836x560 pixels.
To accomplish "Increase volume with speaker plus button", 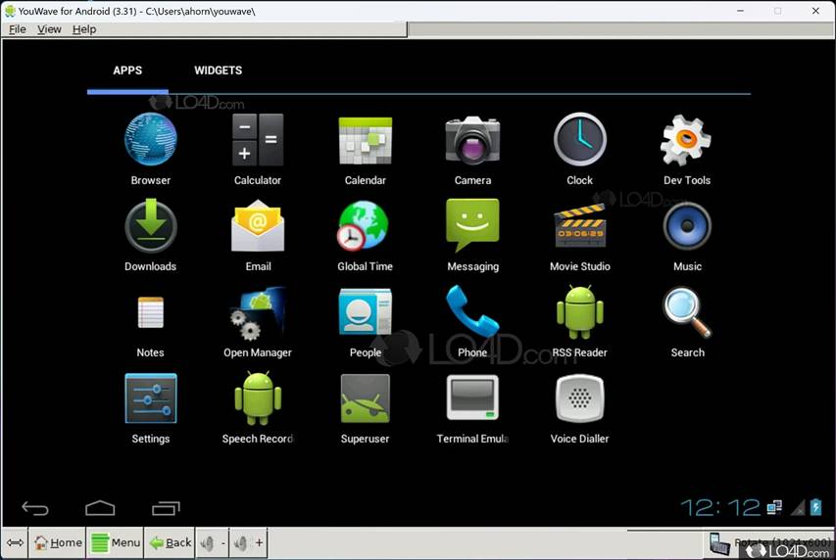I will (x=249, y=543).
